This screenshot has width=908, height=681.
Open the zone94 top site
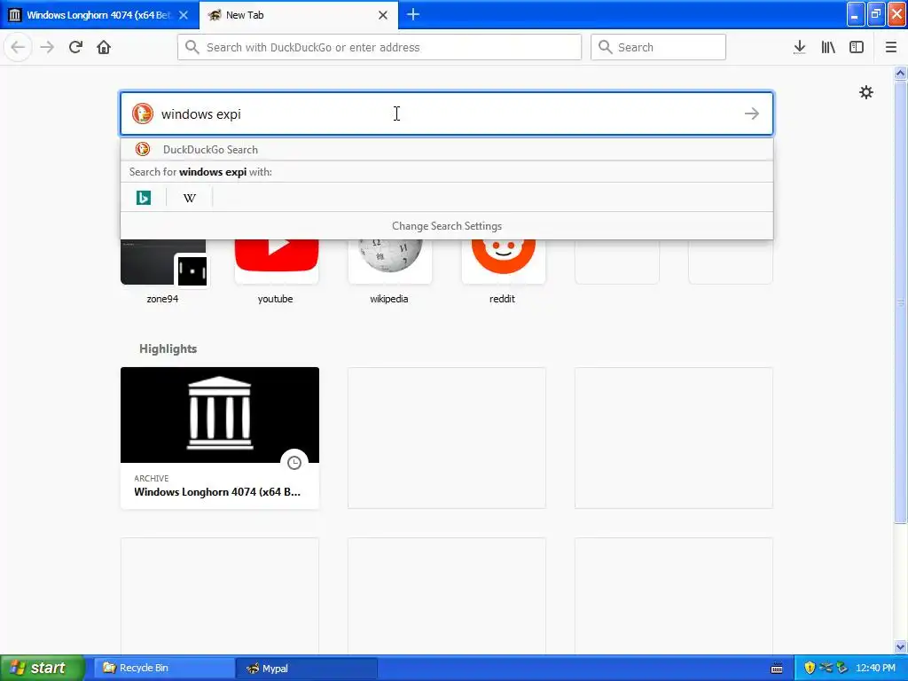coord(163,271)
